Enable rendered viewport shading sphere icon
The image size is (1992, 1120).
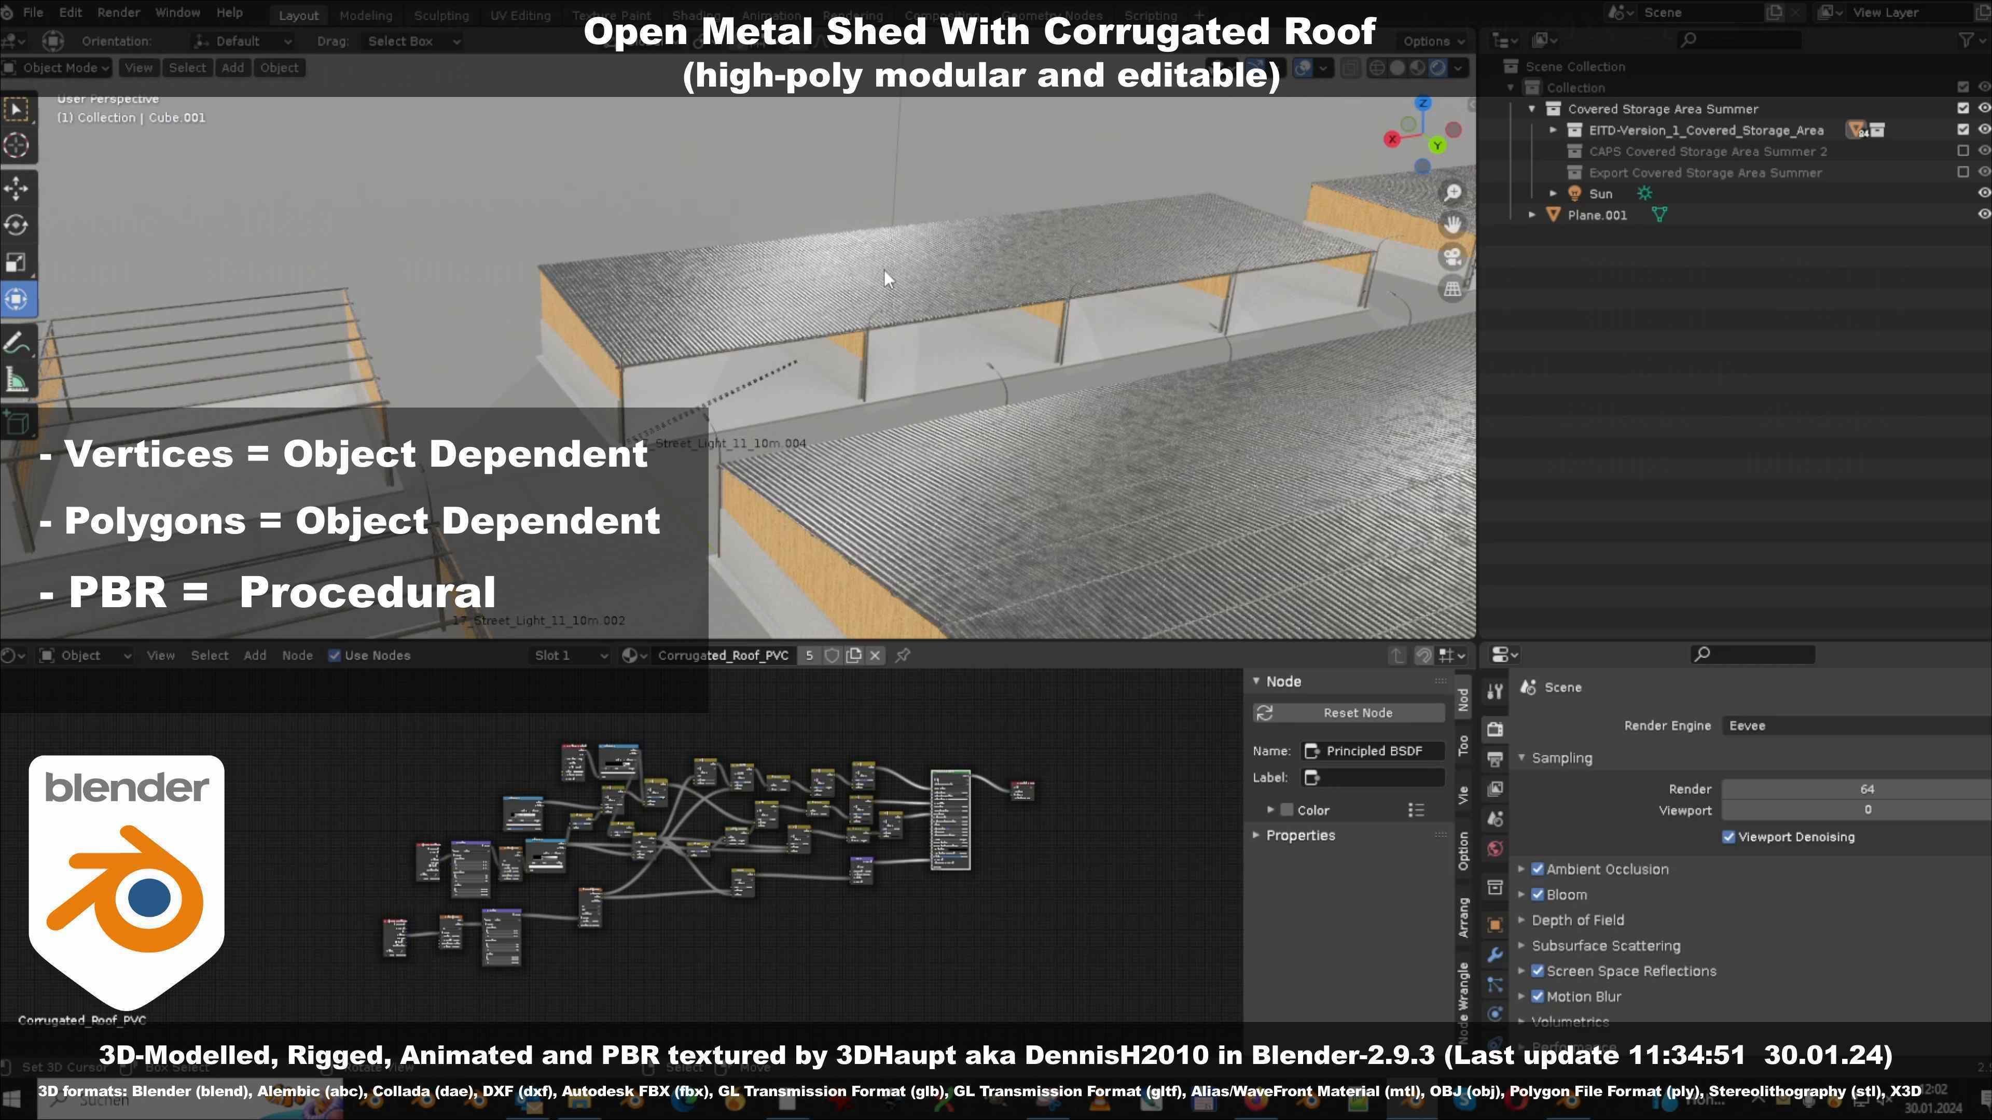pos(1437,68)
